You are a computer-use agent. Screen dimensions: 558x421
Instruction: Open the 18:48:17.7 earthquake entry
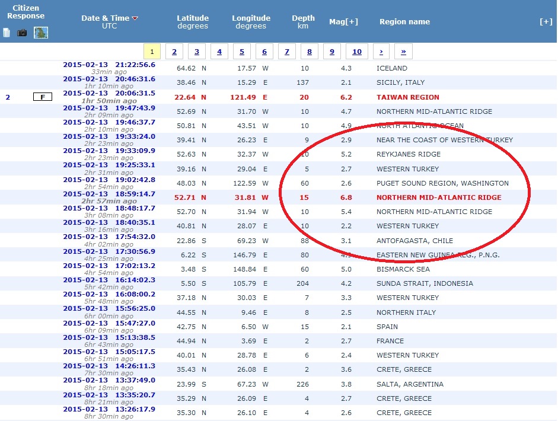pos(109,208)
